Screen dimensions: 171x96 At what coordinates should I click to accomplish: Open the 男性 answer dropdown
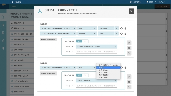tap(87, 28)
